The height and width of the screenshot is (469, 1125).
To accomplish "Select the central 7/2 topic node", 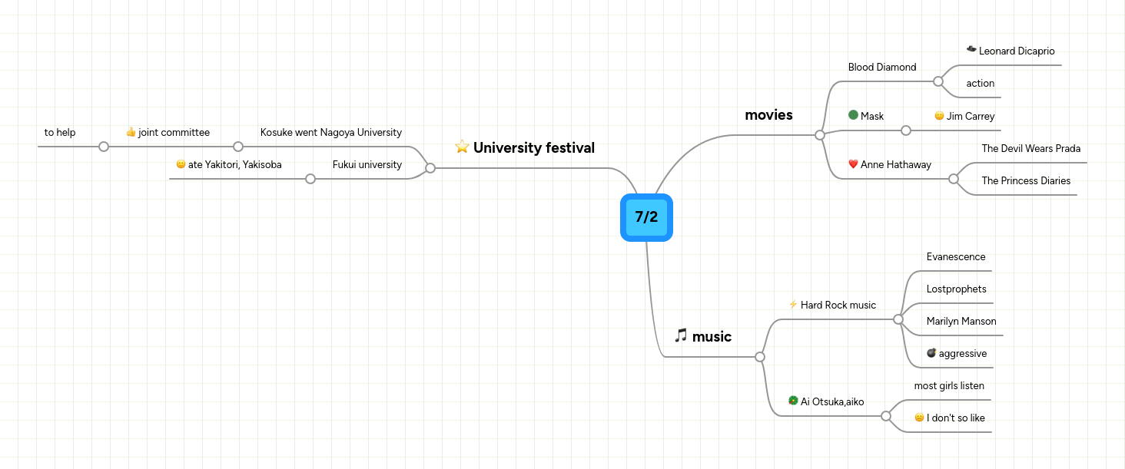I will pos(646,217).
